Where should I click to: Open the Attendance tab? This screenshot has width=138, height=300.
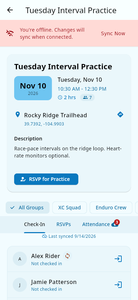pyautogui.click(x=96, y=224)
